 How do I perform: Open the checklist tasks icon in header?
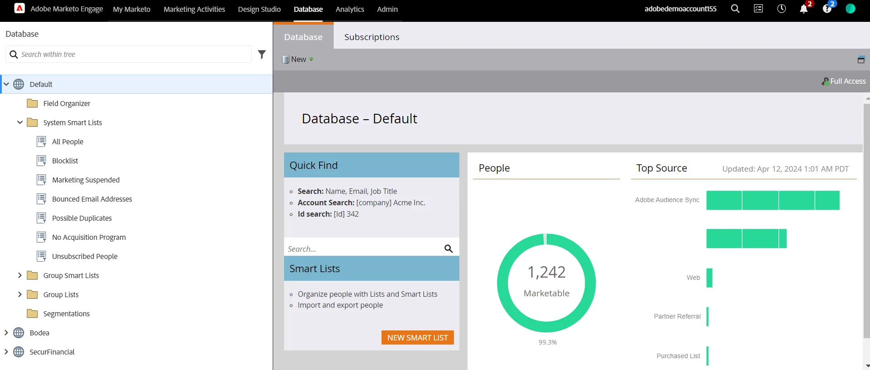pyautogui.click(x=758, y=9)
